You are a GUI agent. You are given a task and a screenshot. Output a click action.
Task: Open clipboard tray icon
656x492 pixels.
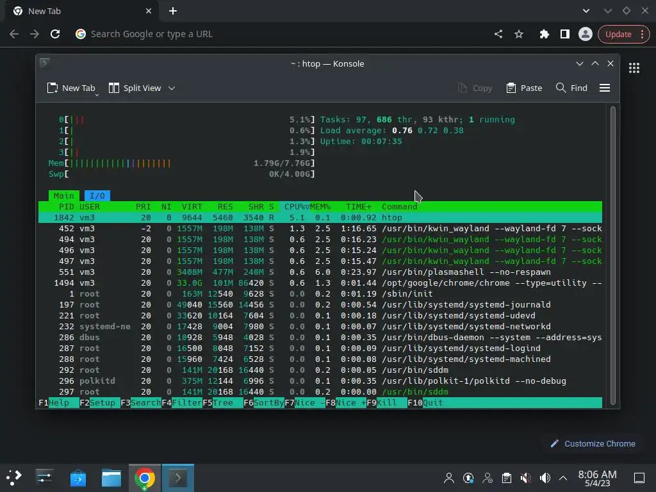(x=507, y=477)
